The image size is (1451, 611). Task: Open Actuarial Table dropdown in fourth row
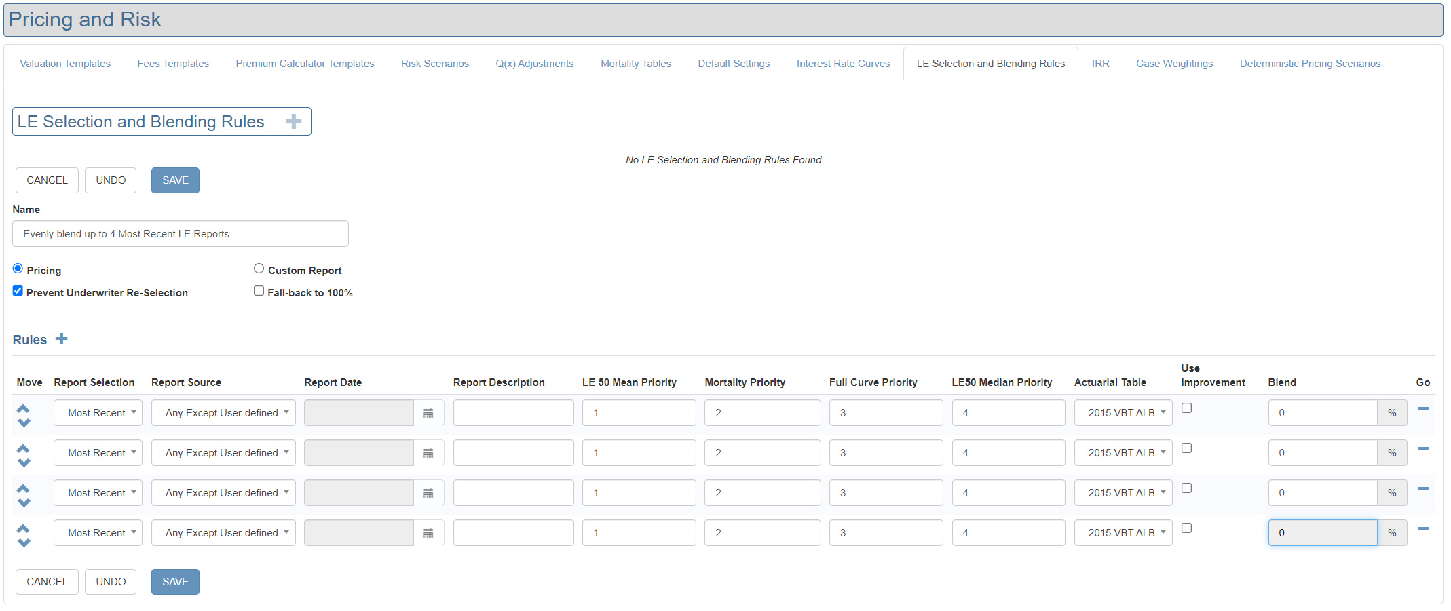[x=1123, y=533]
